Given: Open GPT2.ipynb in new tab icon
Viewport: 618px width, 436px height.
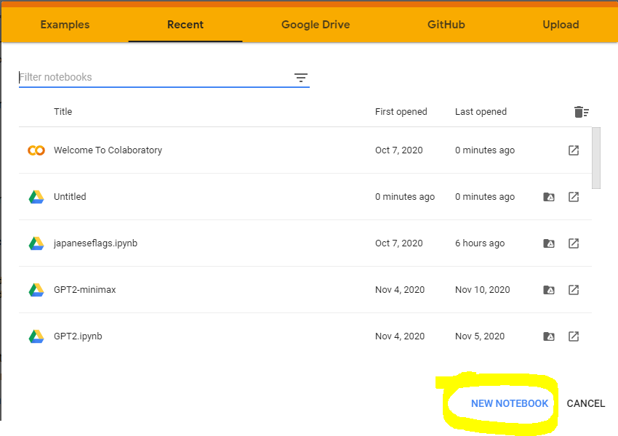Looking at the screenshot, I should point(574,336).
